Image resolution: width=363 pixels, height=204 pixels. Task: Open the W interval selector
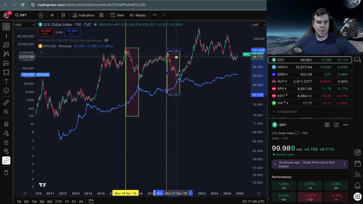pyautogui.click(x=52, y=15)
